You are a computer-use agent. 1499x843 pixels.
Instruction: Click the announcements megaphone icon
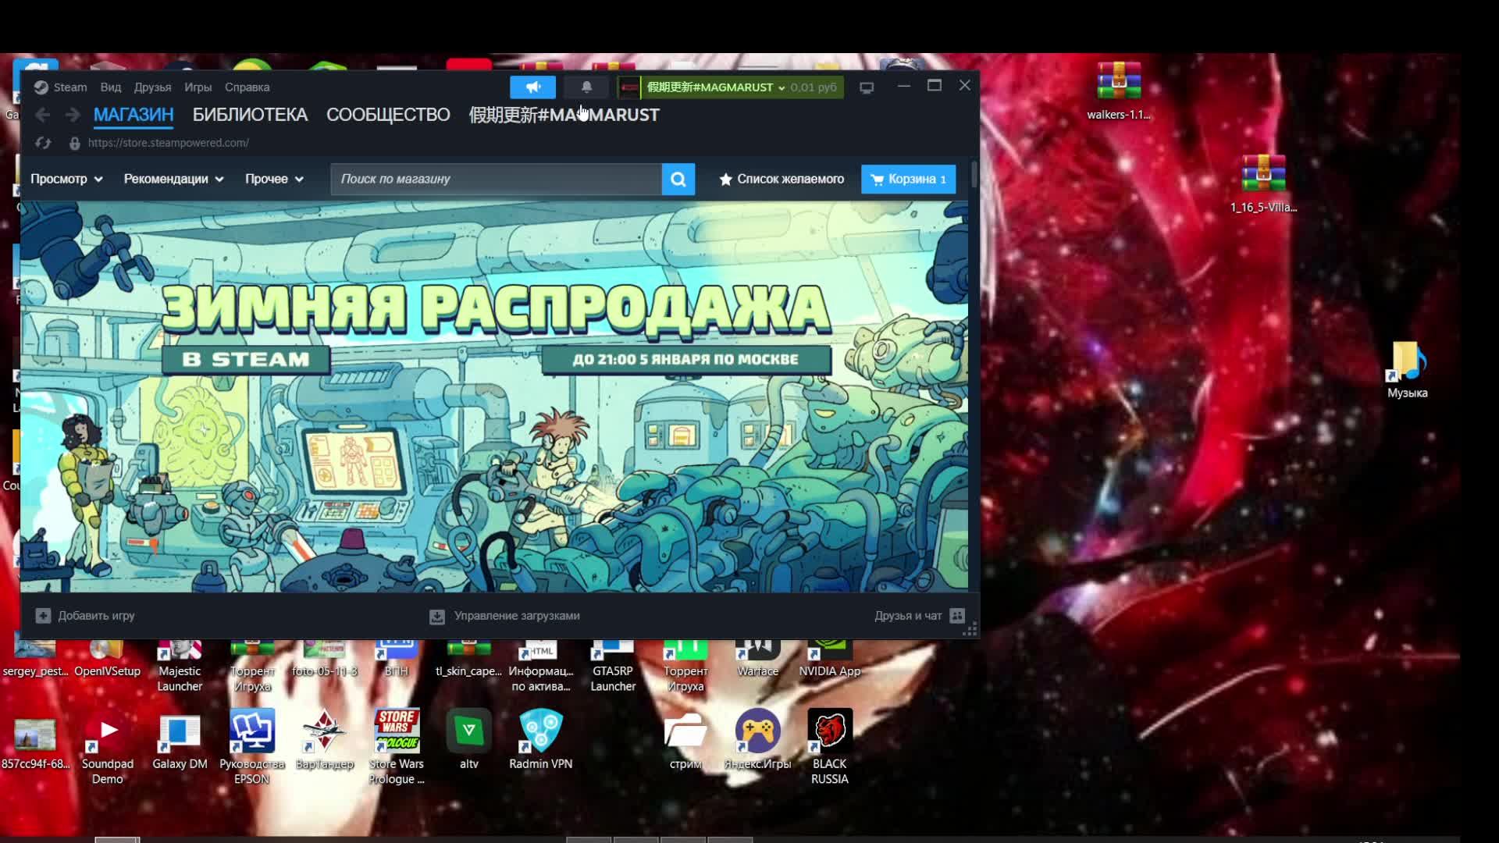pyautogui.click(x=532, y=87)
